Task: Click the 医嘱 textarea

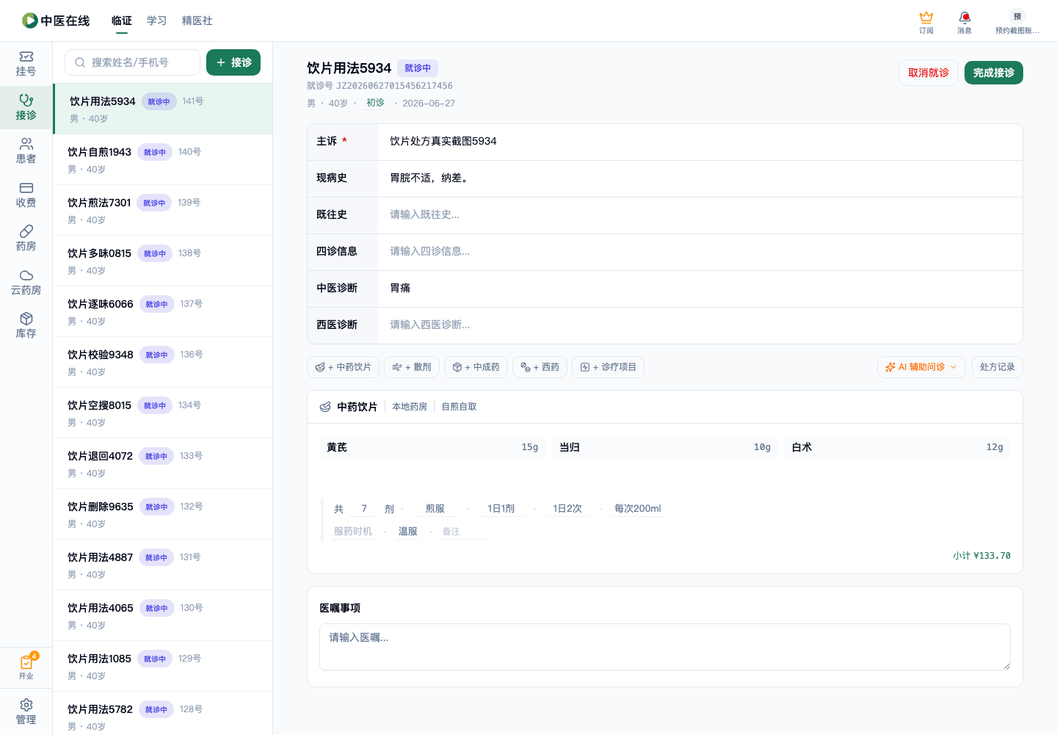Action: (x=664, y=647)
